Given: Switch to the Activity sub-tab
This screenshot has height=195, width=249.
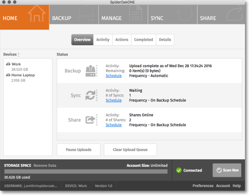Looking at the screenshot, I should click(x=103, y=40).
